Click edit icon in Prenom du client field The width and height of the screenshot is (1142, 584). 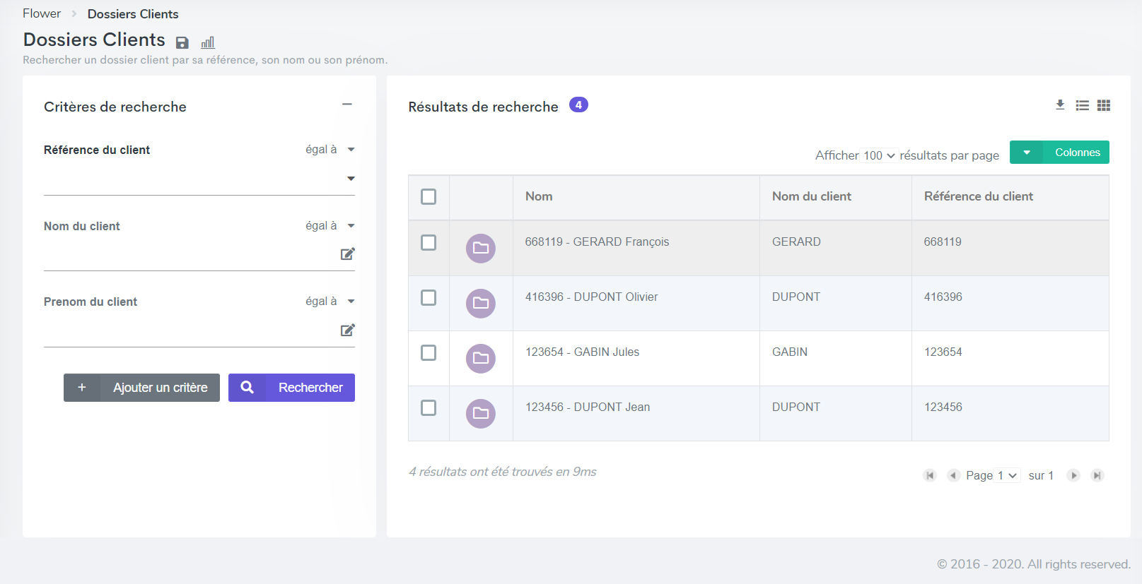(x=347, y=330)
